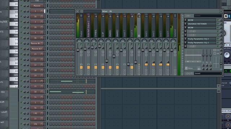Screen dimensions: 231x129
Task: Mute the SNARE2 mixer track LED
Action: (117, 44)
